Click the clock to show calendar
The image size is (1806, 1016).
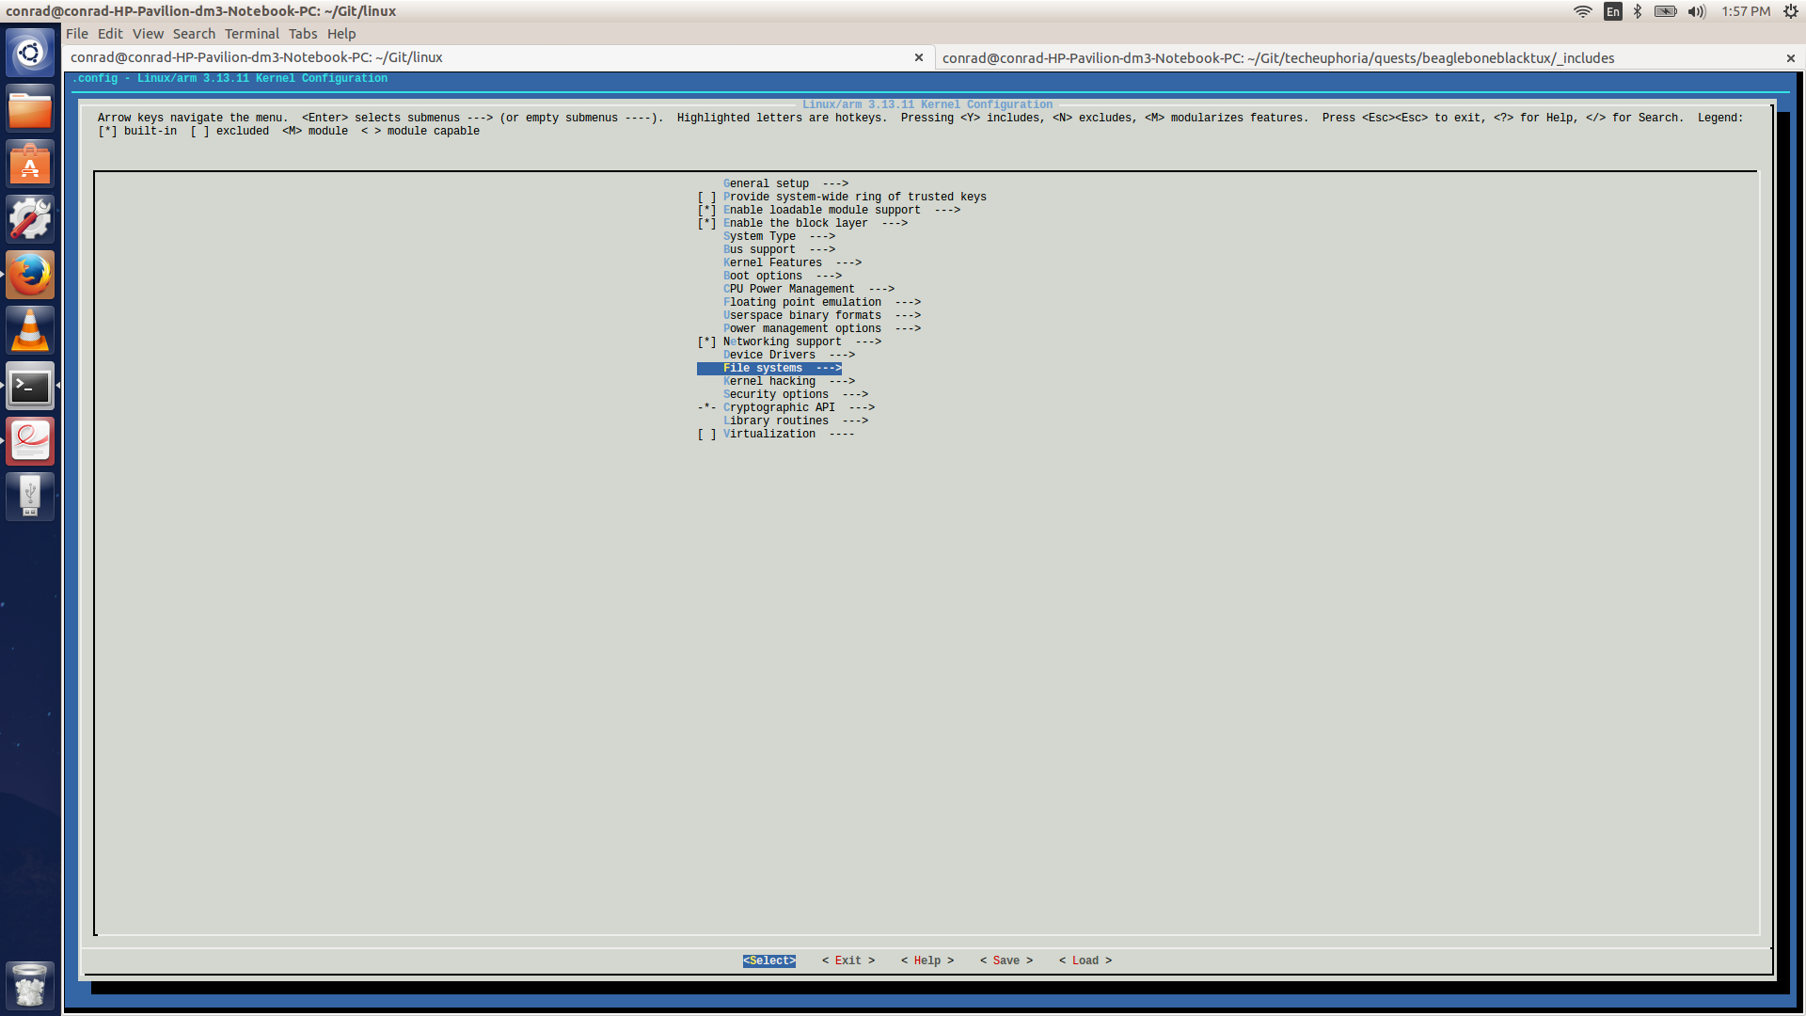(1747, 11)
